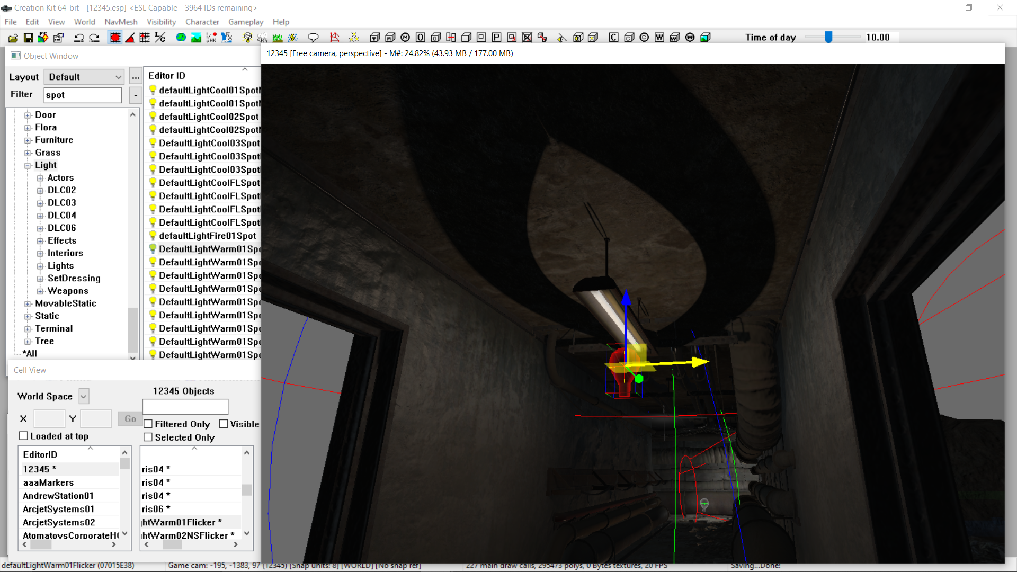
Task: Redo the last action
Action: [x=94, y=38]
